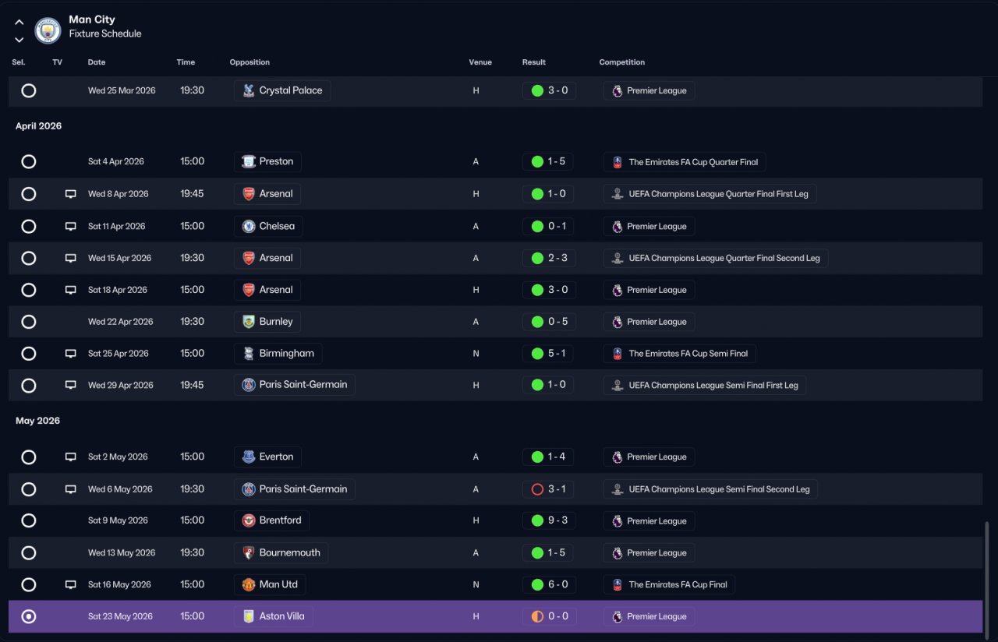The image size is (998, 642).
Task: Click Preston club badge icon
Action: click(249, 162)
